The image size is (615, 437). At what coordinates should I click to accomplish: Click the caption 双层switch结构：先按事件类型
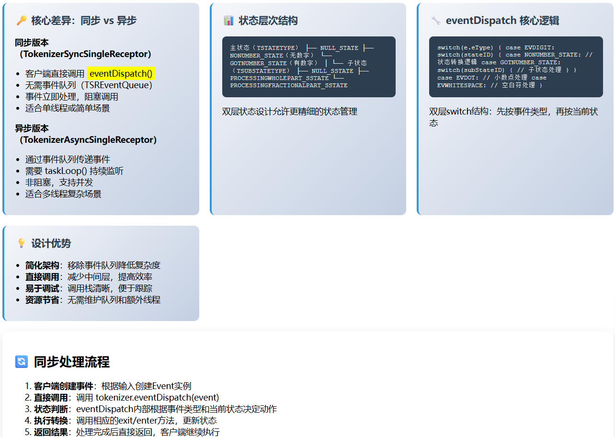pyautogui.click(x=513, y=117)
